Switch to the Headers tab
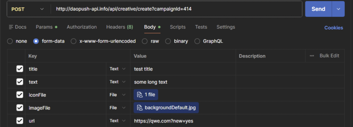The height and width of the screenshot is (127, 353). [x=119, y=27]
